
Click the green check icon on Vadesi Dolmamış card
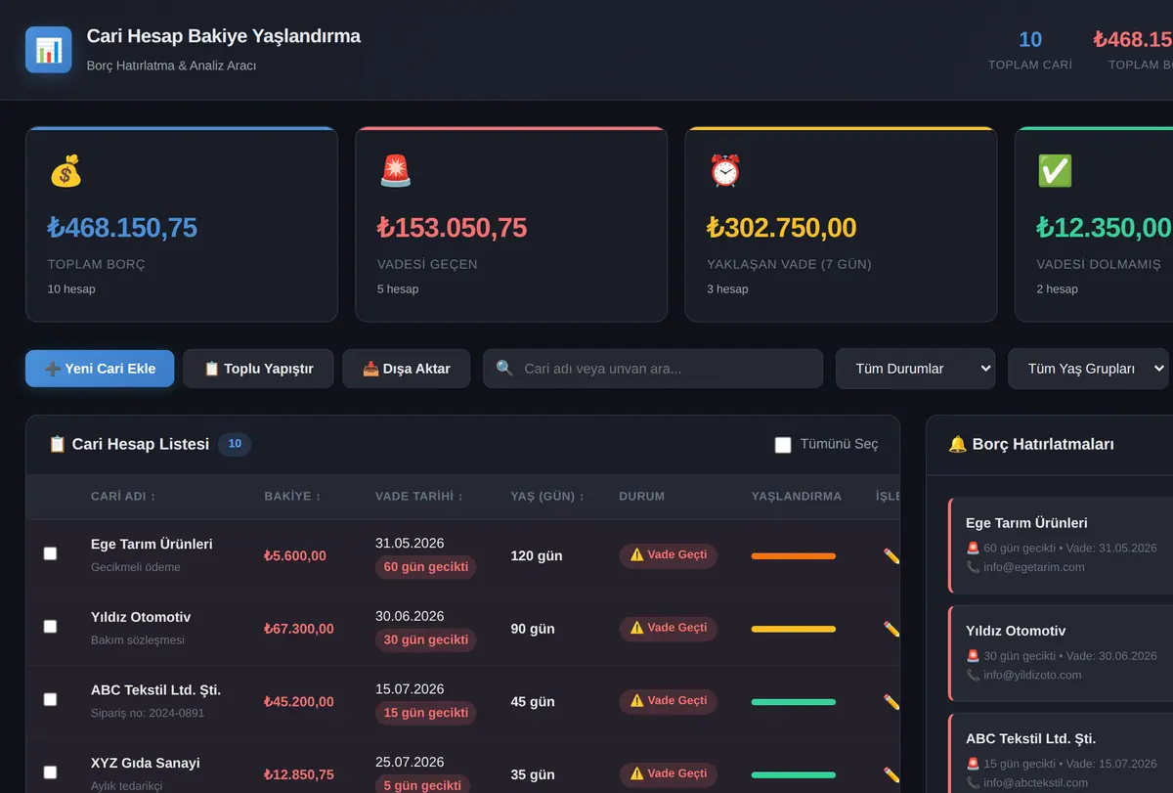click(1055, 172)
